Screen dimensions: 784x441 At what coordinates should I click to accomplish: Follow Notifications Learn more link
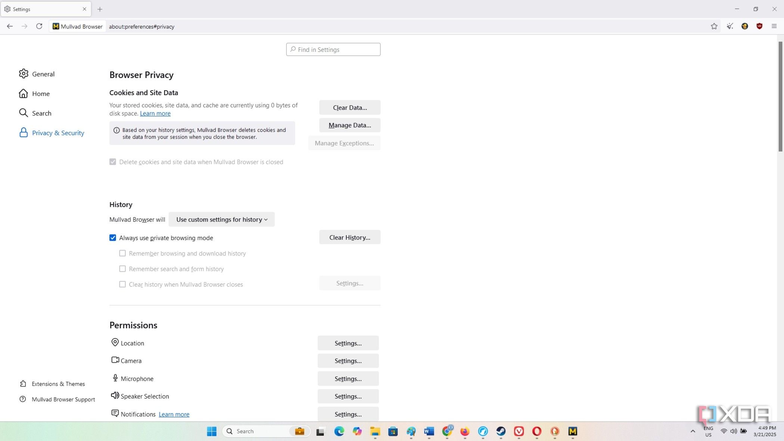click(x=174, y=414)
